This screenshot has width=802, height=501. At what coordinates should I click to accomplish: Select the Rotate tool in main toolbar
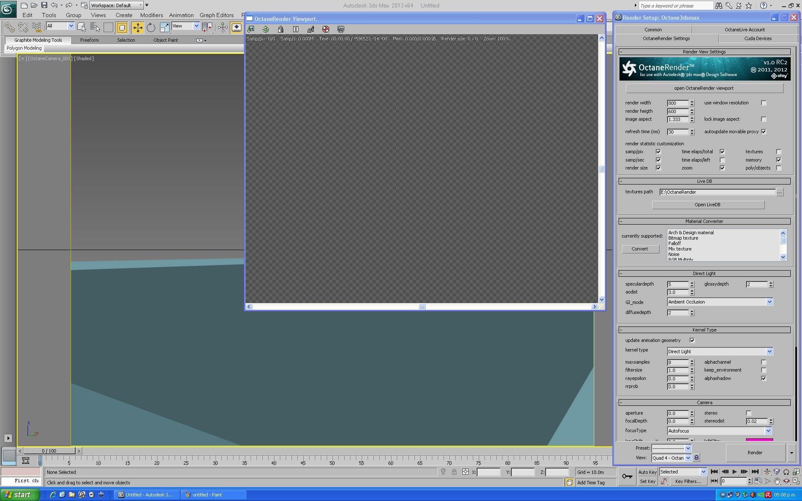(151, 28)
